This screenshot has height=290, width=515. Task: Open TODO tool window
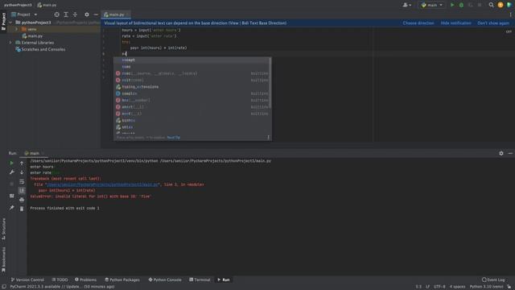pyautogui.click(x=60, y=280)
